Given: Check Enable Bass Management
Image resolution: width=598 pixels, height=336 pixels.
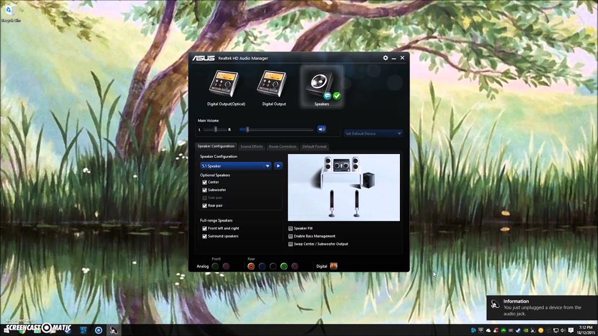Looking at the screenshot, I should click(291, 236).
